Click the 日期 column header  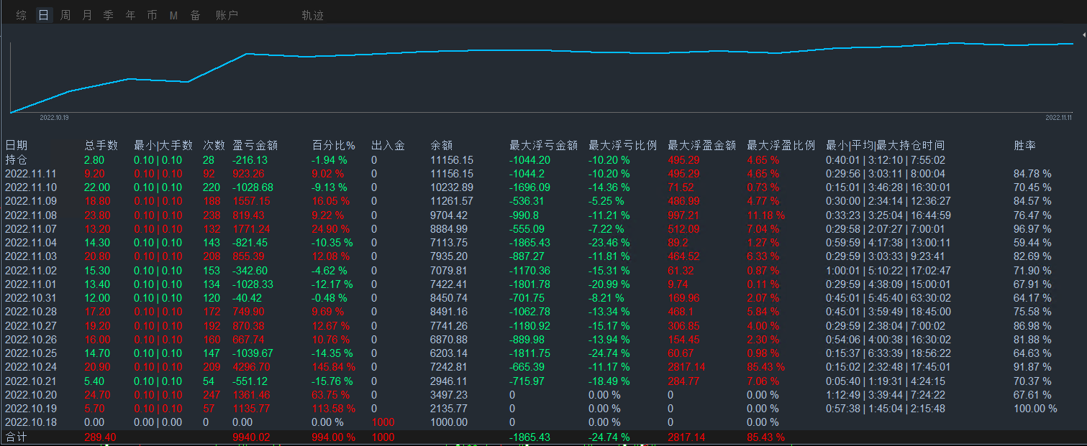point(16,146)
